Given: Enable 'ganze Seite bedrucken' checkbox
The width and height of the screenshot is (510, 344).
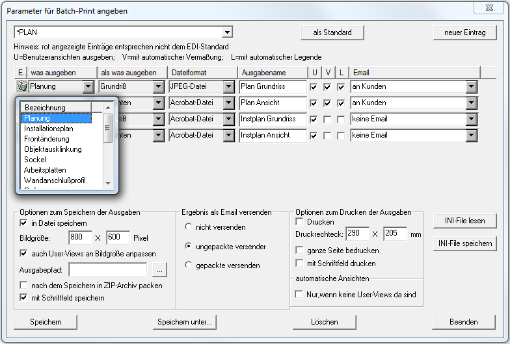Looking at the screenshot, I should click(299, 251).
